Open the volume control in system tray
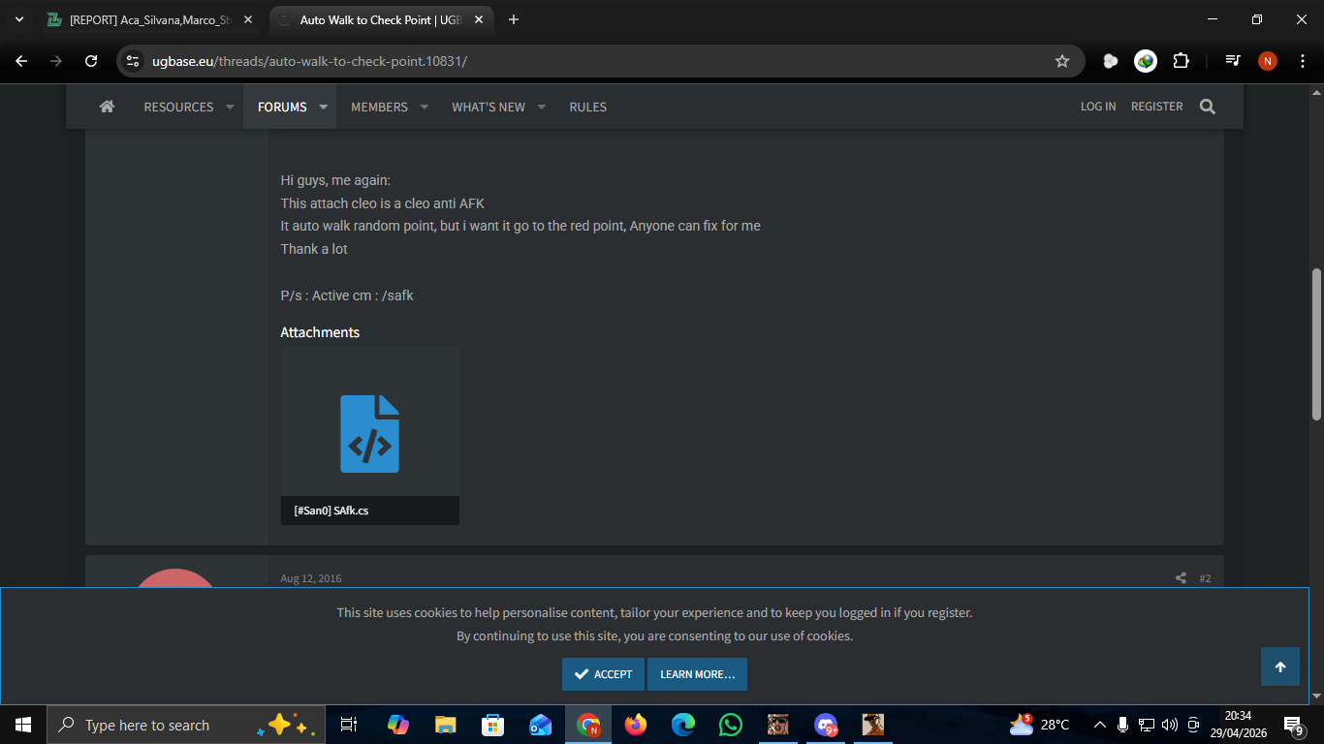This screenshot has height=744, width=1324. pyautogui.click(x=1170, y=725)
